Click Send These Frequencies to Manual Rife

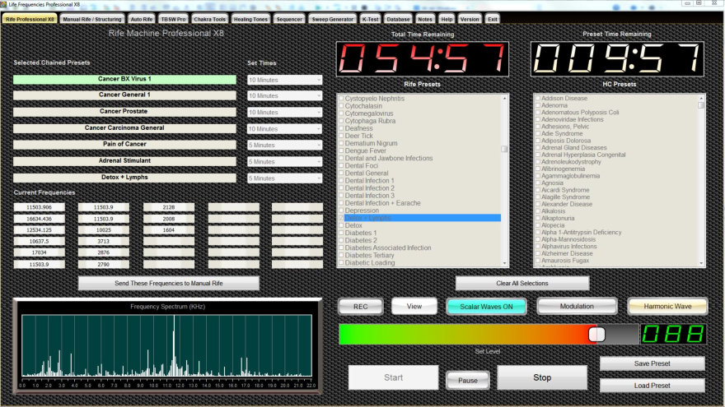(x=168, y=283)
